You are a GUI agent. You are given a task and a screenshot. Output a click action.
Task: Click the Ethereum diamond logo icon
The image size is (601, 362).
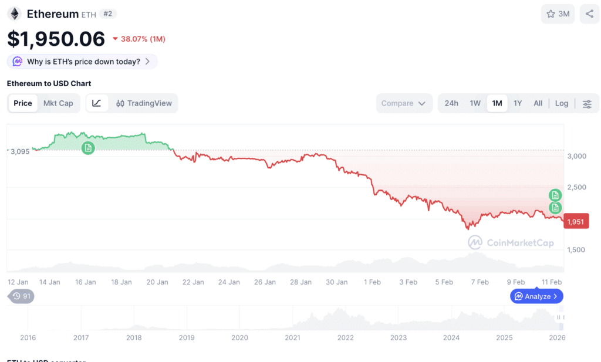click(15, 14)
